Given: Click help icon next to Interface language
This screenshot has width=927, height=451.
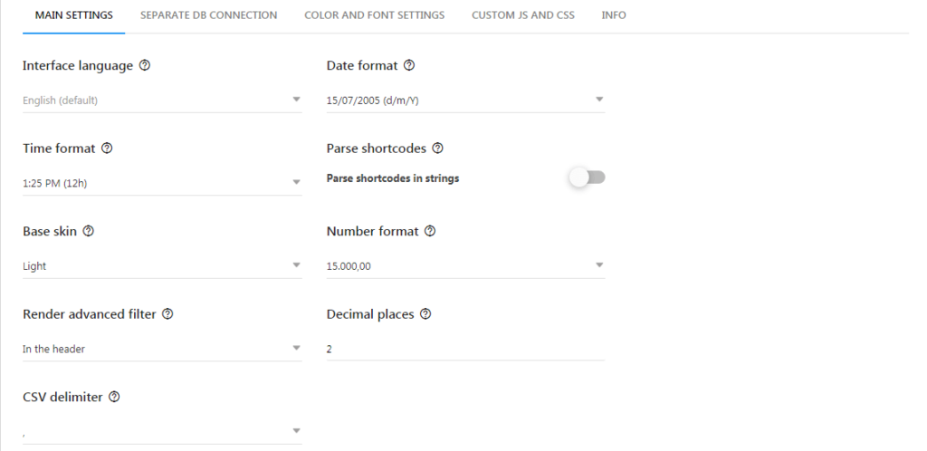Looking at the screenshot, I should tap(144, 65).
